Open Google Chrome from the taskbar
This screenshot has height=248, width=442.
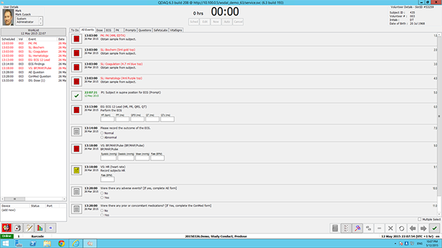tap(62, 243)
